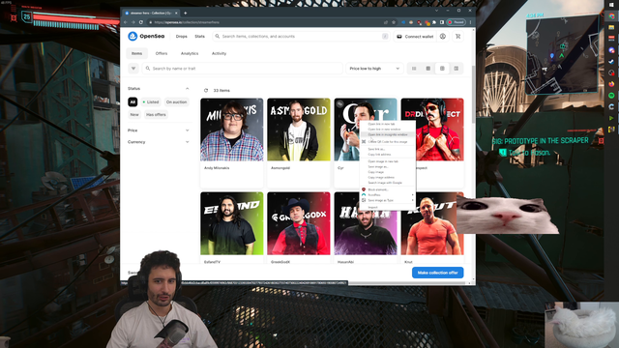
Task: Collapse the Status filter section
Action: (x=187, y=88)
